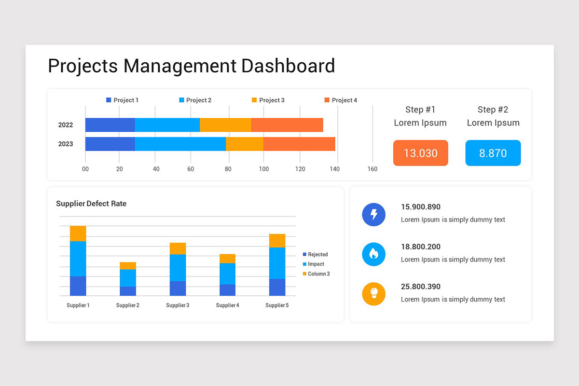Click the 2022 Project 2 bar segment
Viewport: 579px width, 386px height.
coord(167,125)
